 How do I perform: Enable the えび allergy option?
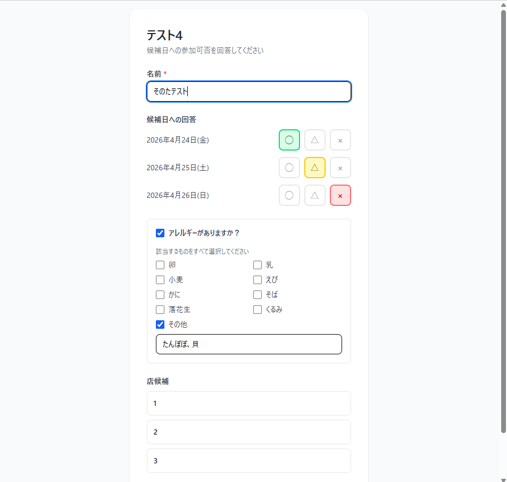(x=257, y=280)
